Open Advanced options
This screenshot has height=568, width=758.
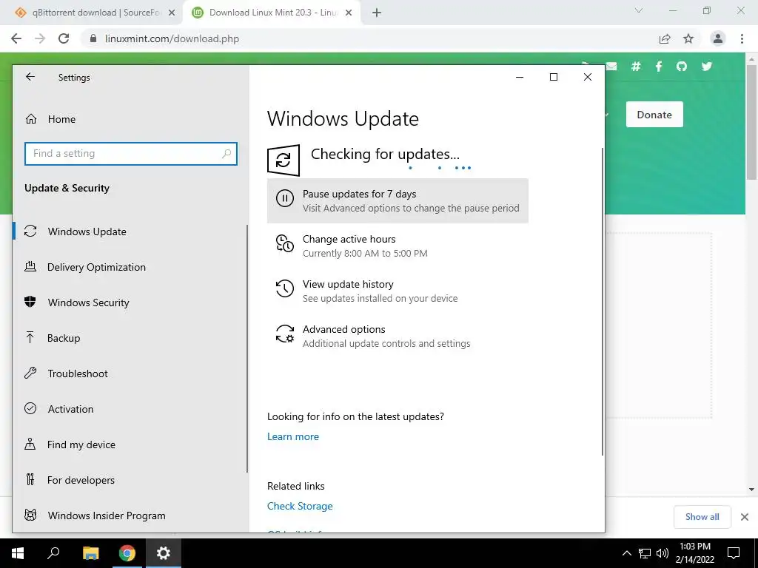[398, 337]
